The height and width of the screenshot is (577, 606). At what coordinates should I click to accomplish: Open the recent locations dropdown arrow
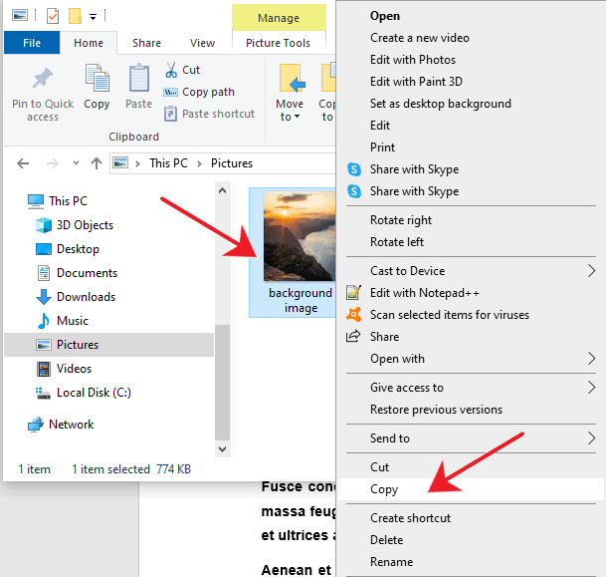click(77, 162)
